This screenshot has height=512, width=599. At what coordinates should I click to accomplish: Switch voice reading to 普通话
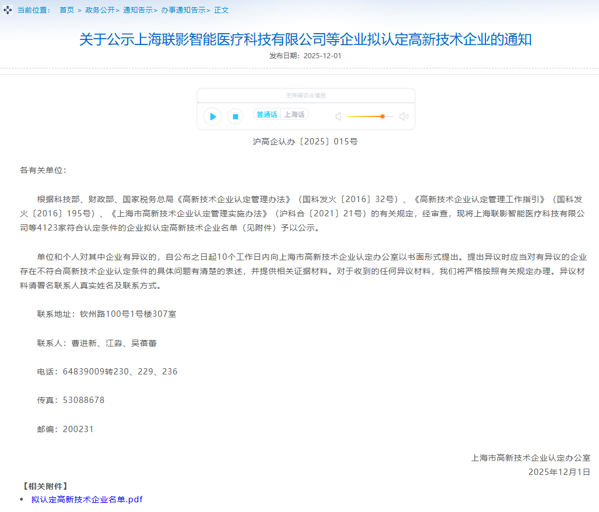coord(267,115)
